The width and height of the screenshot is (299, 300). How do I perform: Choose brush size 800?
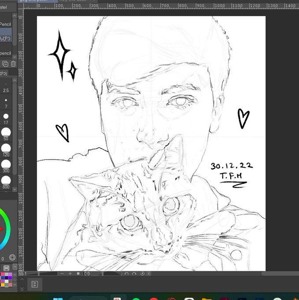click(x=6, y=183)
